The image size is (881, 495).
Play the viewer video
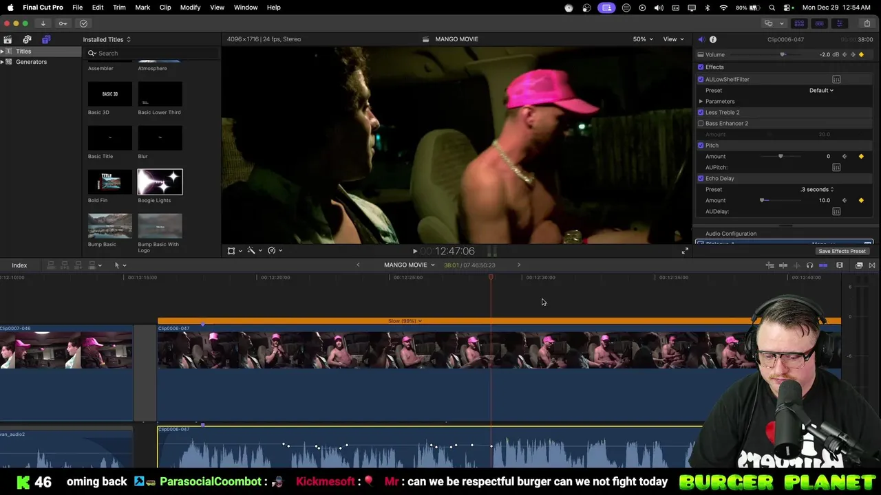414,251
